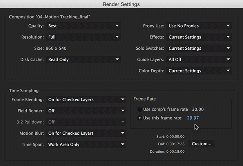Screen dimensions: 243x166
Task: Open the Color Depth dropdown
Action: 199,71
